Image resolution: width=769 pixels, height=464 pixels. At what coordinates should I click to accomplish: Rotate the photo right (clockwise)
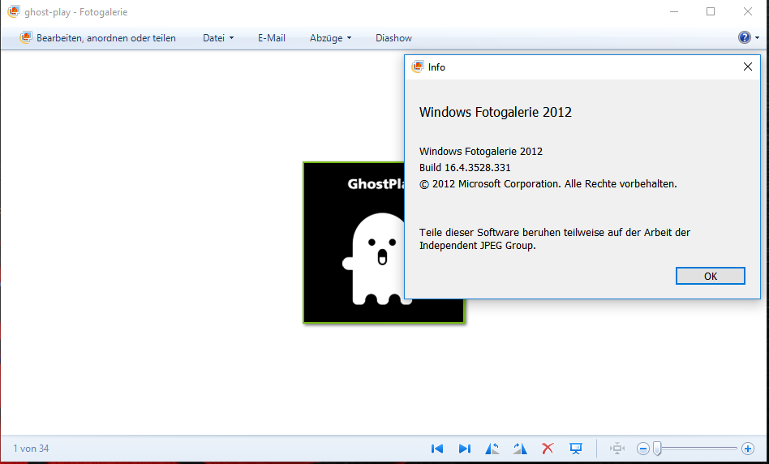coord(520,449)
